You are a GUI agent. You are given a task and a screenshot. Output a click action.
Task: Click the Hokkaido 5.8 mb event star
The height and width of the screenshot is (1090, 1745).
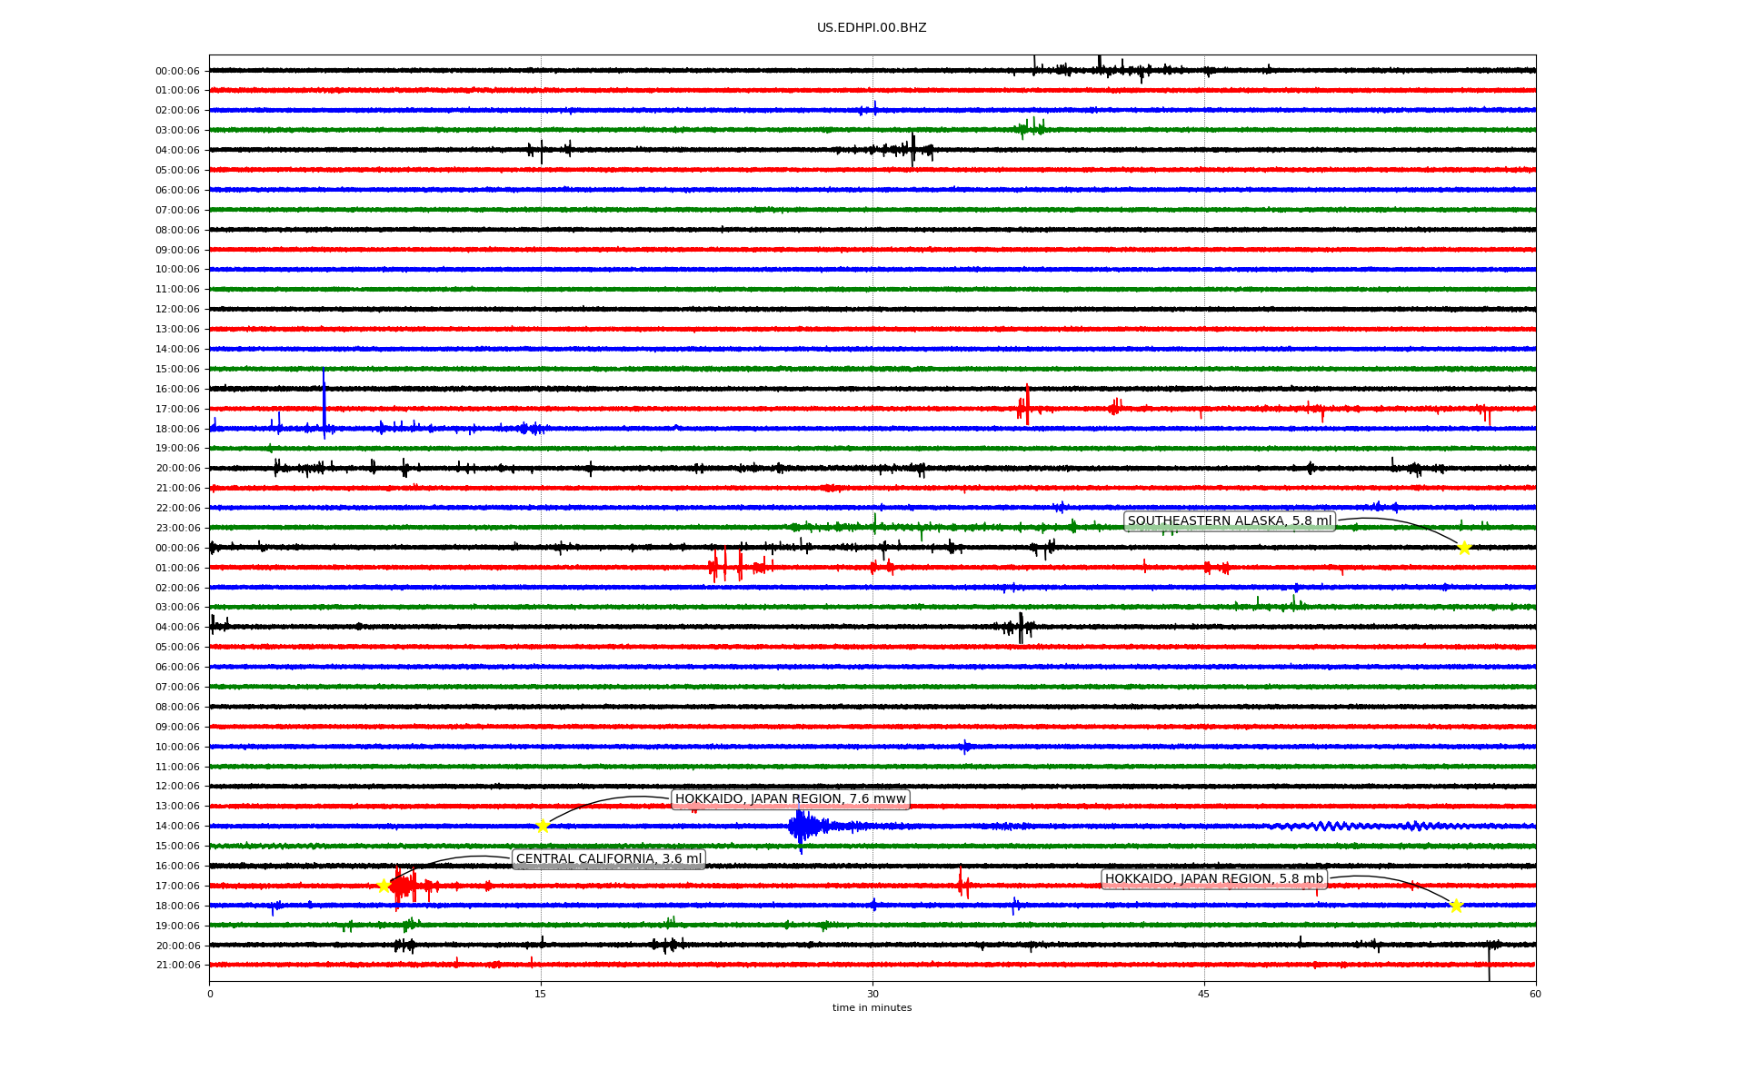[x=1456, y=906]
